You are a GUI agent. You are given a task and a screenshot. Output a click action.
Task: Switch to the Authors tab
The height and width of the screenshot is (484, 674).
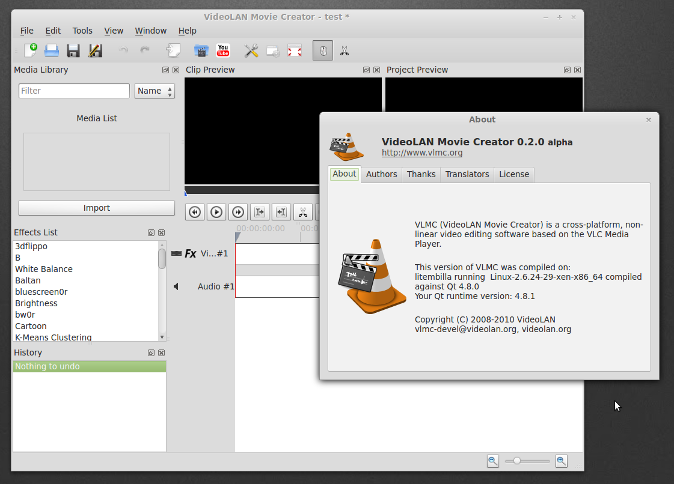pos(381,174)
